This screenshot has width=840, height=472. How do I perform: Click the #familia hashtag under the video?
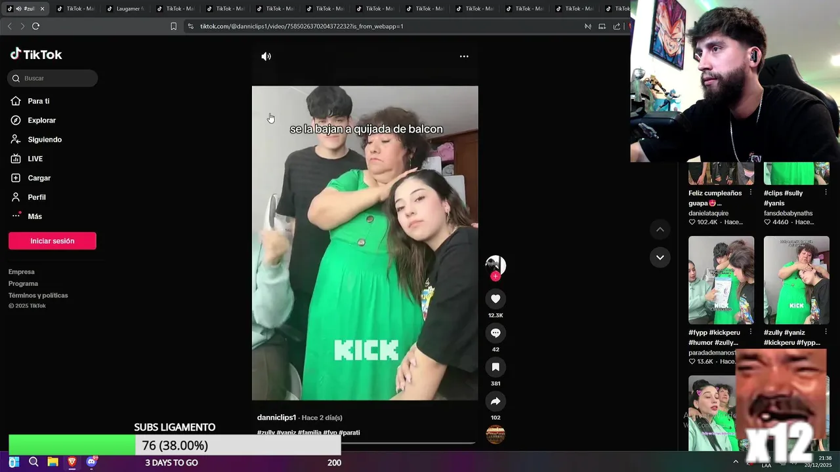309,433
